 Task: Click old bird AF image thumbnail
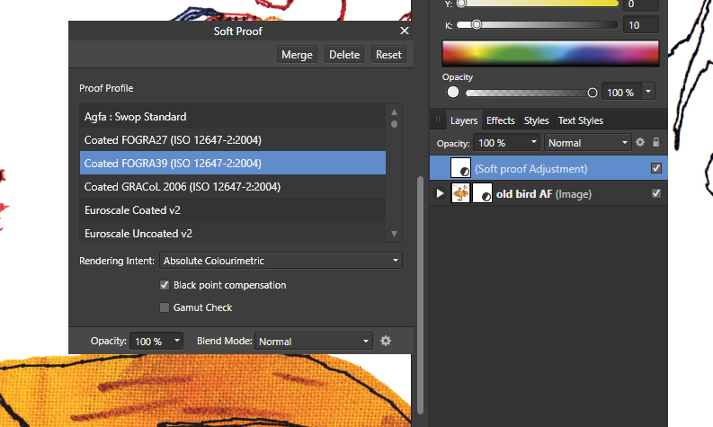click(x=460, y=192)
